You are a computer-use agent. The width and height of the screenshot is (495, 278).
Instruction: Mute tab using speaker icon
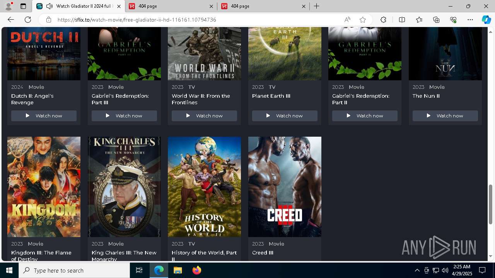coord(49,6)
